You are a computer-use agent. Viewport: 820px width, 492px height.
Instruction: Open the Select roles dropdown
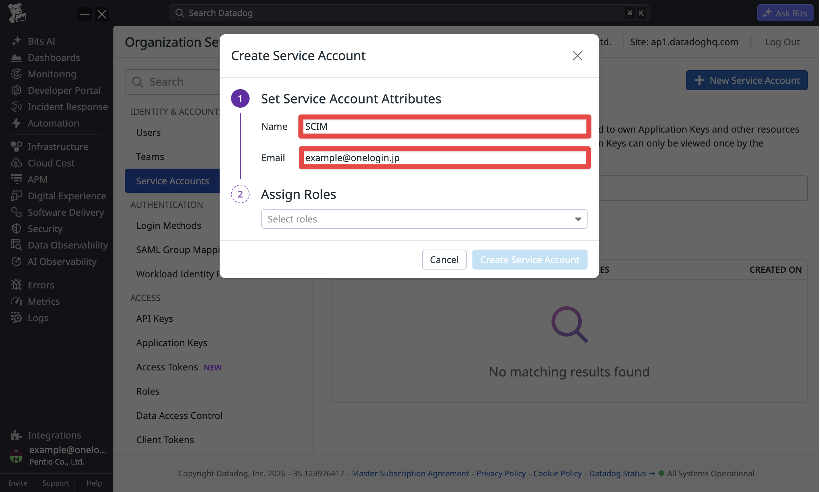pyautogui.click(x=424, y=219)
